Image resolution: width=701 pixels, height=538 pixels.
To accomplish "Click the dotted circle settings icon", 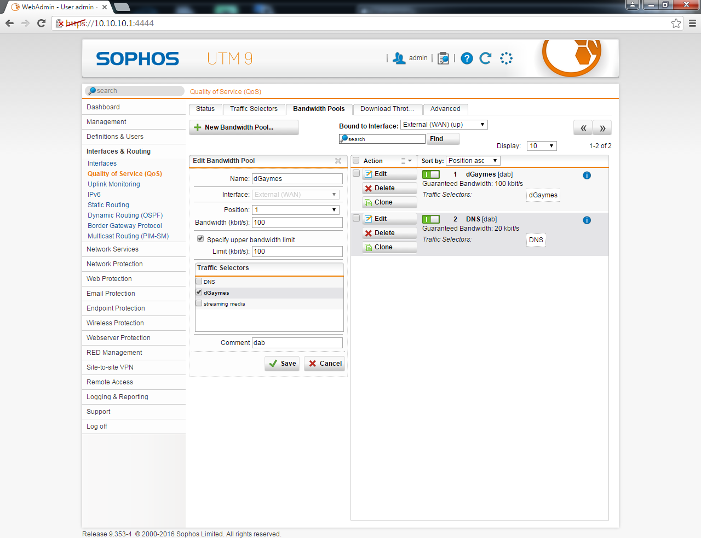I will (x=506, y=59).
